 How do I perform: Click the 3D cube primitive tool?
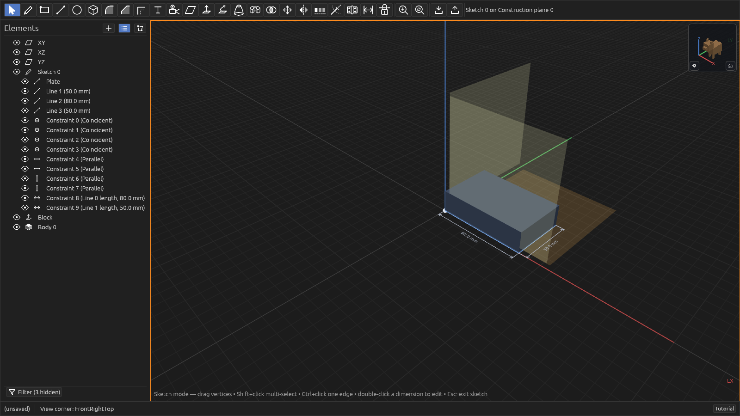(x=93, y=10)
